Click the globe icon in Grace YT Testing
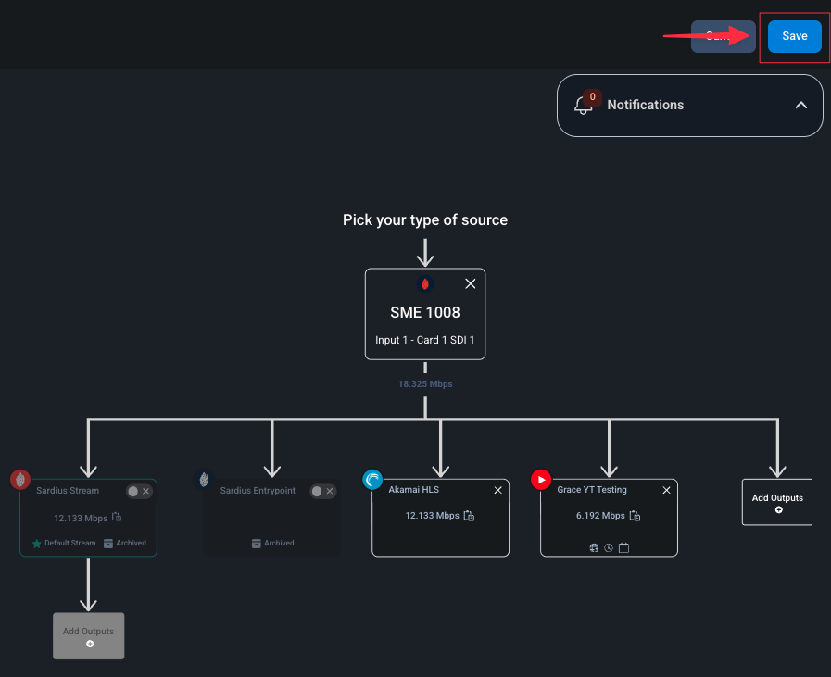This screenshot has width=831, height=677. click(594, 547)
